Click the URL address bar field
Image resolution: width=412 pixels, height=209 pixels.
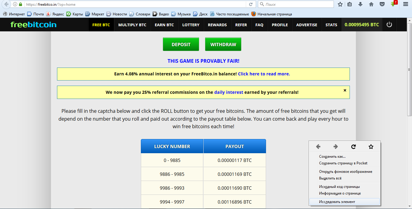click(135, 5)
